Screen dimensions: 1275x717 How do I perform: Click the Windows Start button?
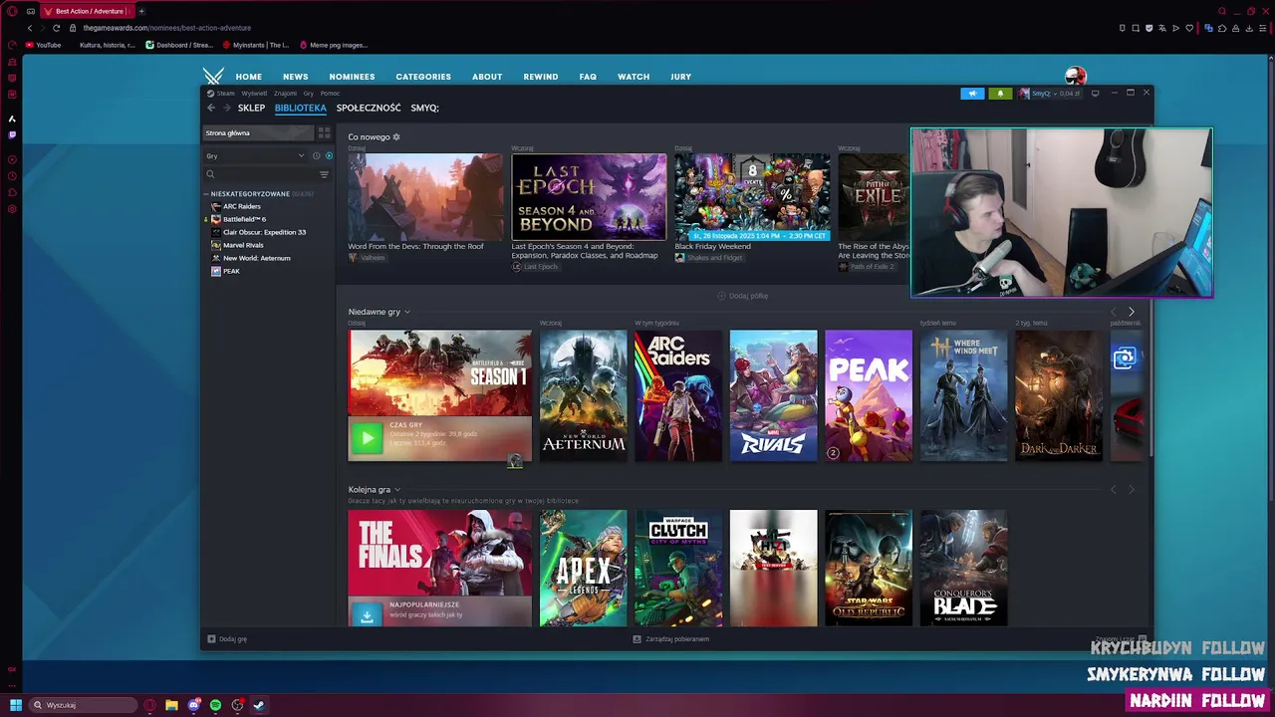pos(15,705)
